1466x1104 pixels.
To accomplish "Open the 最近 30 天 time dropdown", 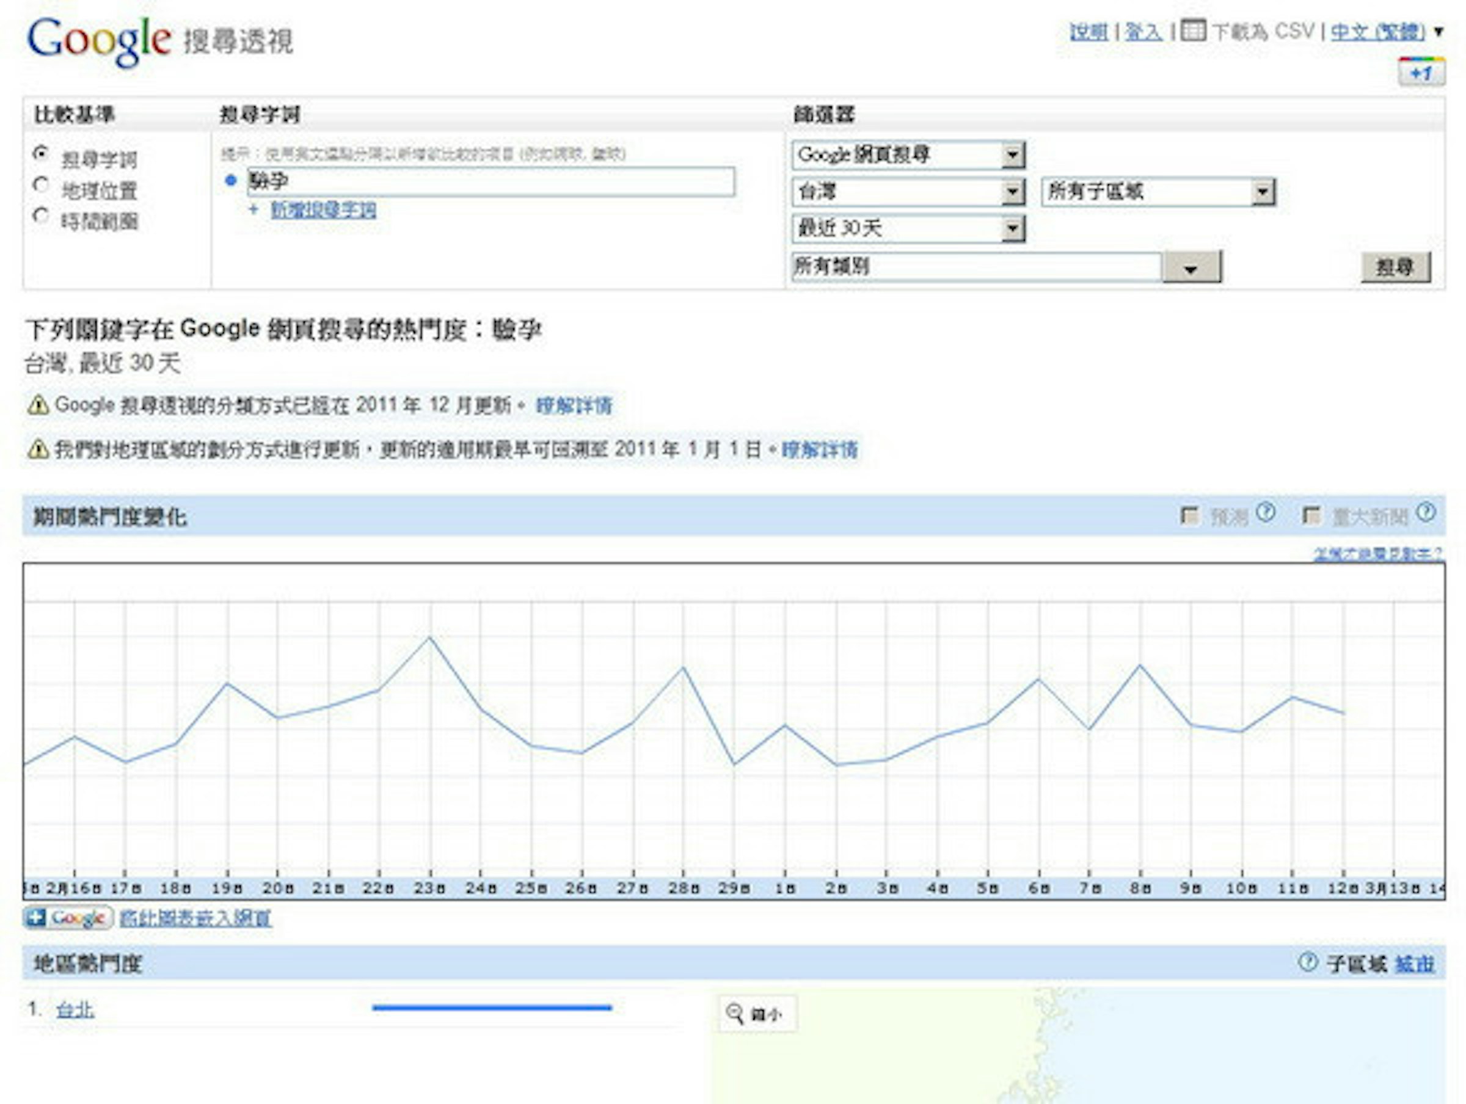I will pos(908,229).
